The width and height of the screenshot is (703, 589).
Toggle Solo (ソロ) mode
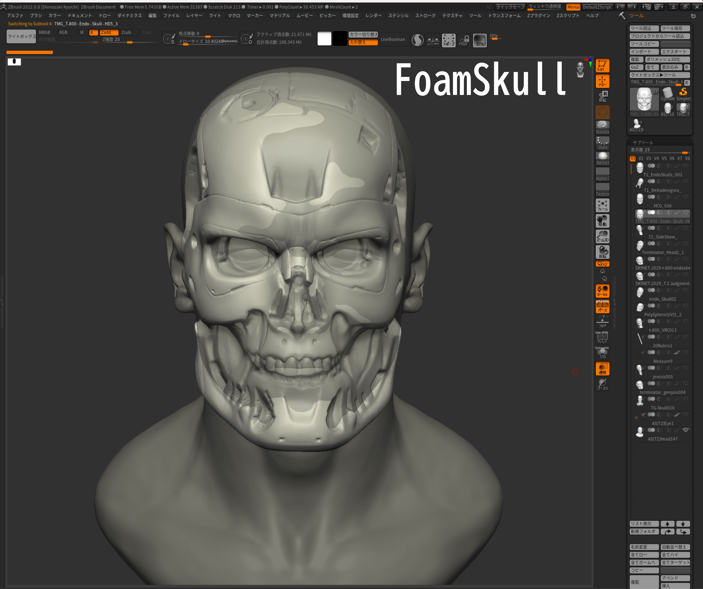602,353
